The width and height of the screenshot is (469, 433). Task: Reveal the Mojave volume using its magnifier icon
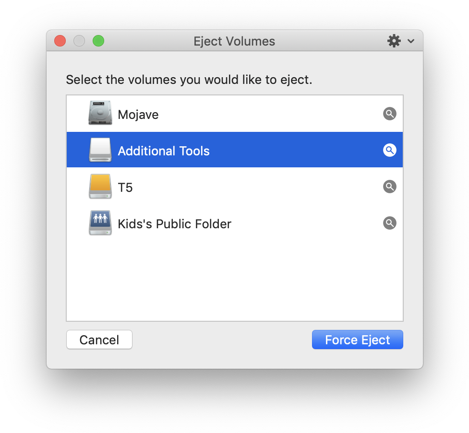[x=389, y=114]
